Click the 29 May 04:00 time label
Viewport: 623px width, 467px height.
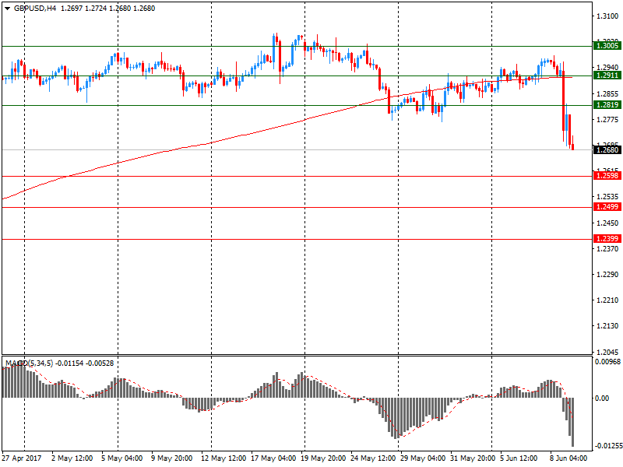(423, 458)
